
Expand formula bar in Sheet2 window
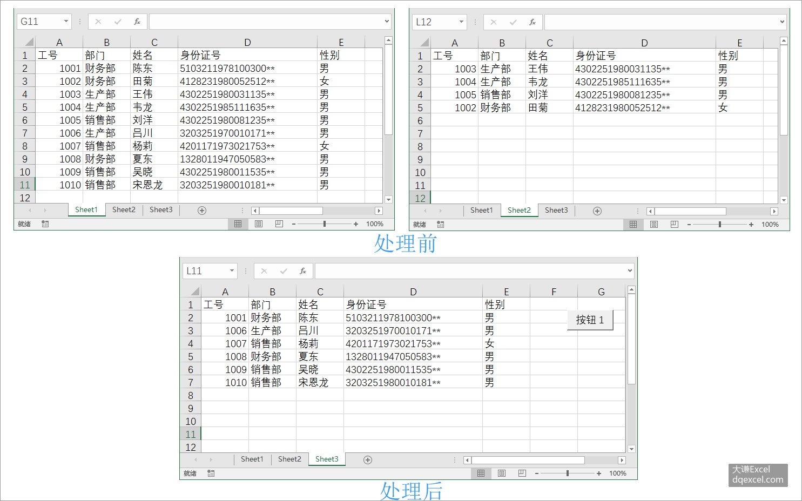[782, 22]
